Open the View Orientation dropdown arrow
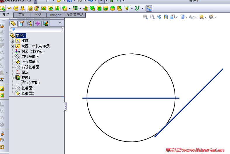The image size is (230, 154). click(177, 17)
